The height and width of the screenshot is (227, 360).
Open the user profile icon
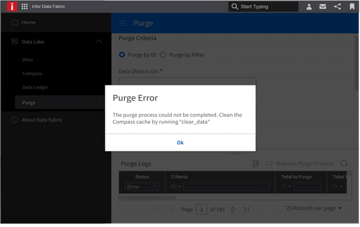[x=309, y=7]
